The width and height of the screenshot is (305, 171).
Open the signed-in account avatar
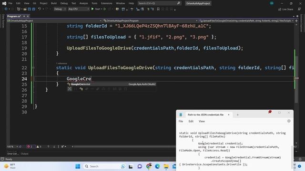coord(272,3)
